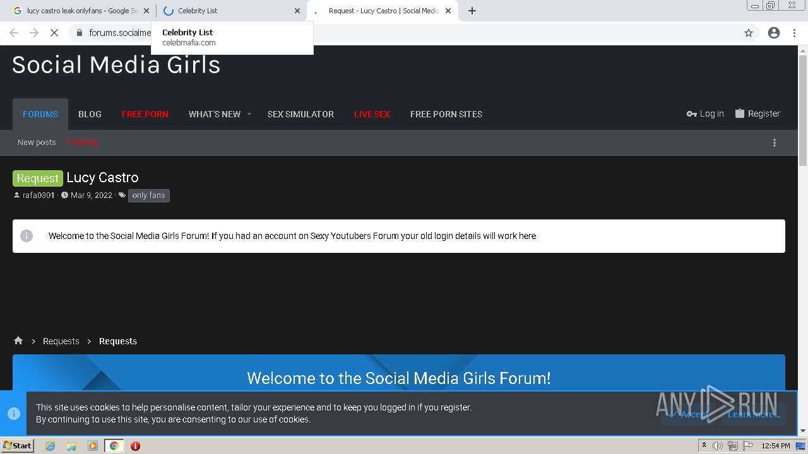Image resolution: width=808 pixels, height=454 pixels.
Task: Click the Social Media Girls site title
Action: pyautogui.click(x=116, y=65)
